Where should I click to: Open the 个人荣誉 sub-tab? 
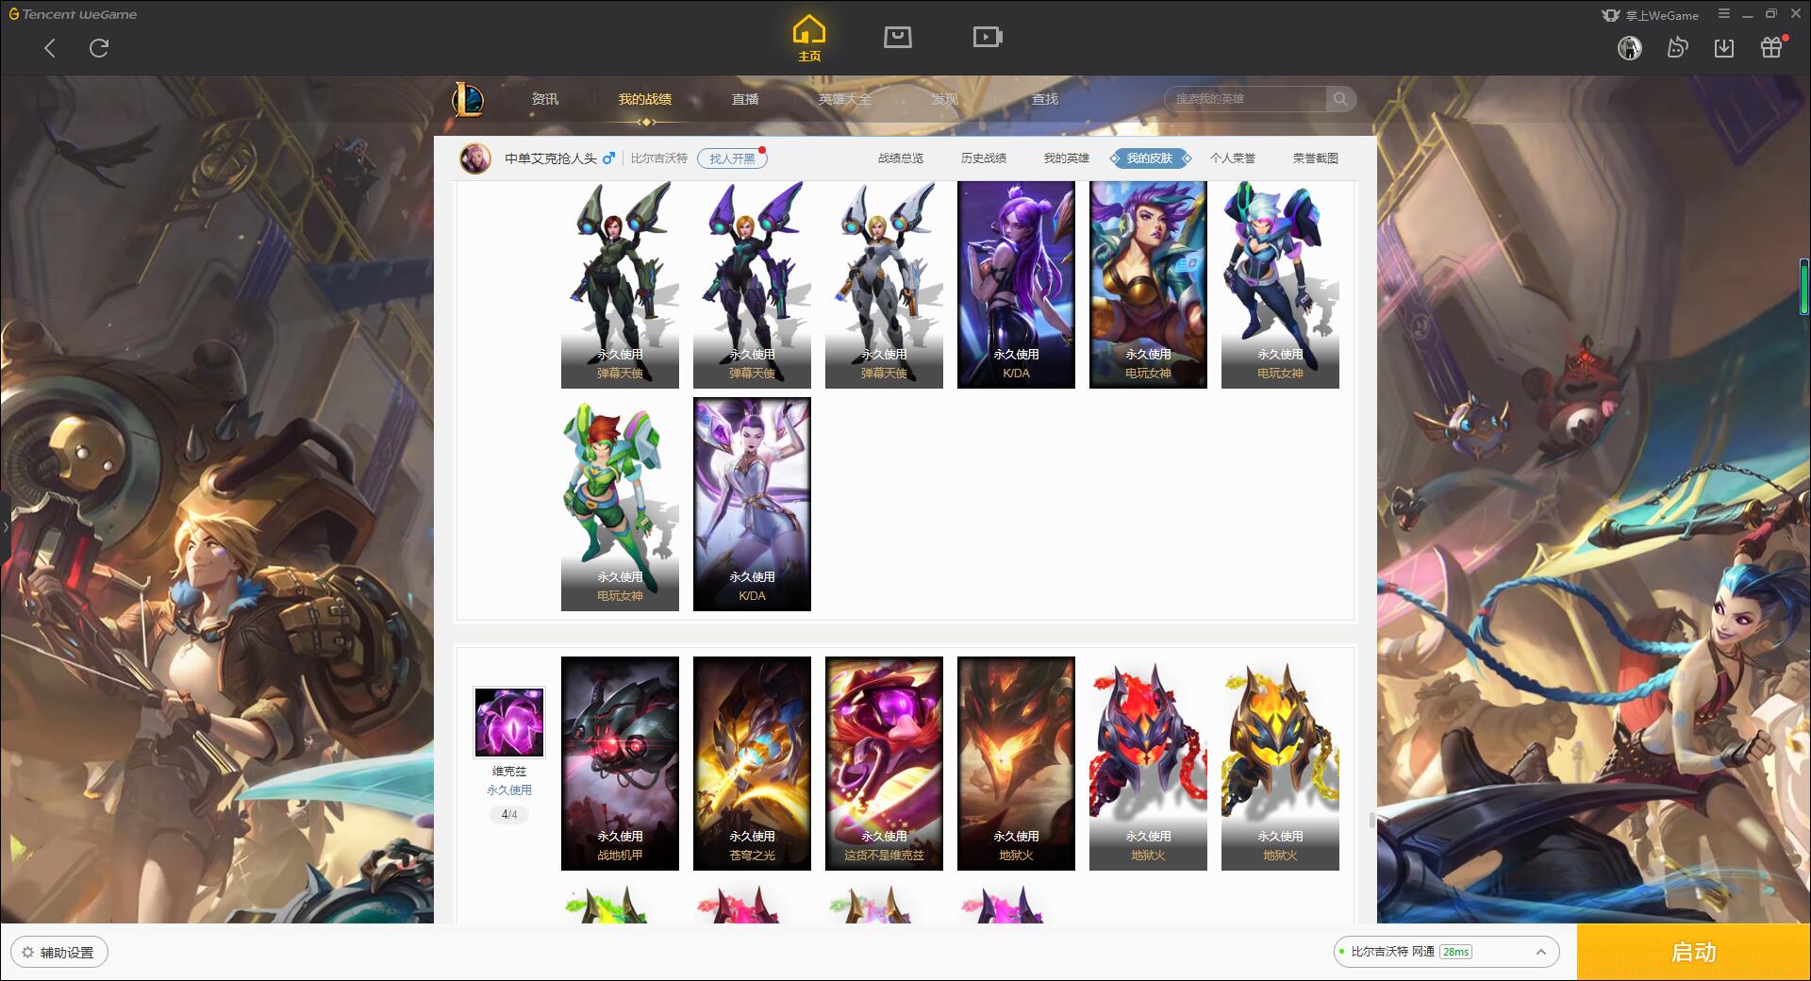coord(1233,158)
